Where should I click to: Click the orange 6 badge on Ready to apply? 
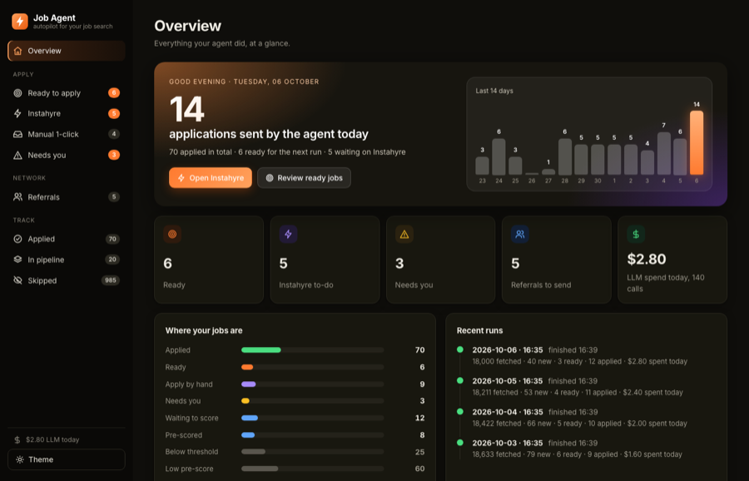(114, 92)
